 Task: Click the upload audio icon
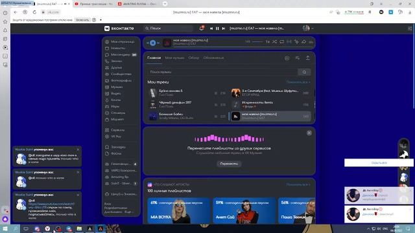(x=307, y=58)
